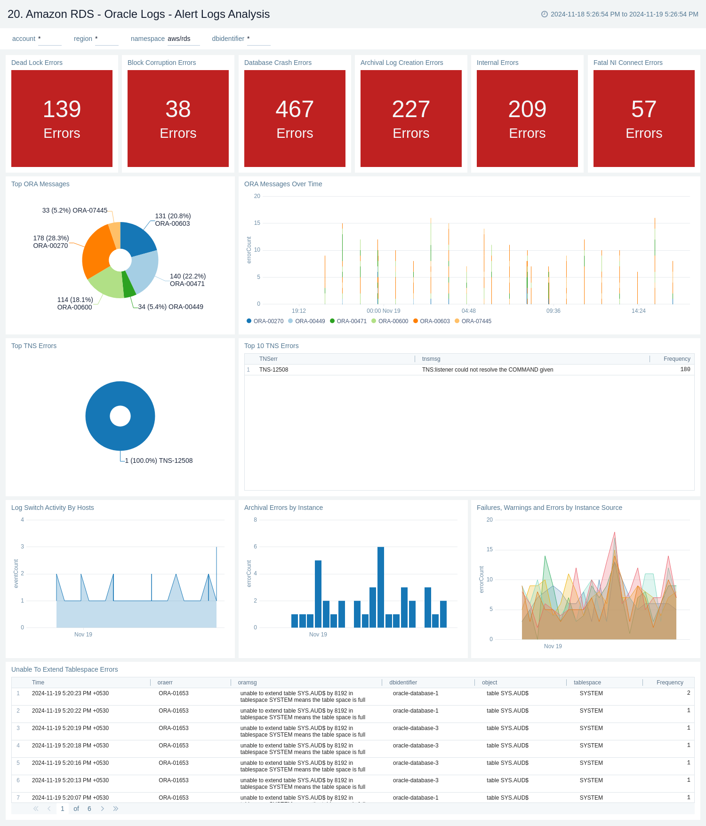Screen dimensions: 706x826
Task: Hide ORA-00603 series via legend
Action: tap(431, 321)
